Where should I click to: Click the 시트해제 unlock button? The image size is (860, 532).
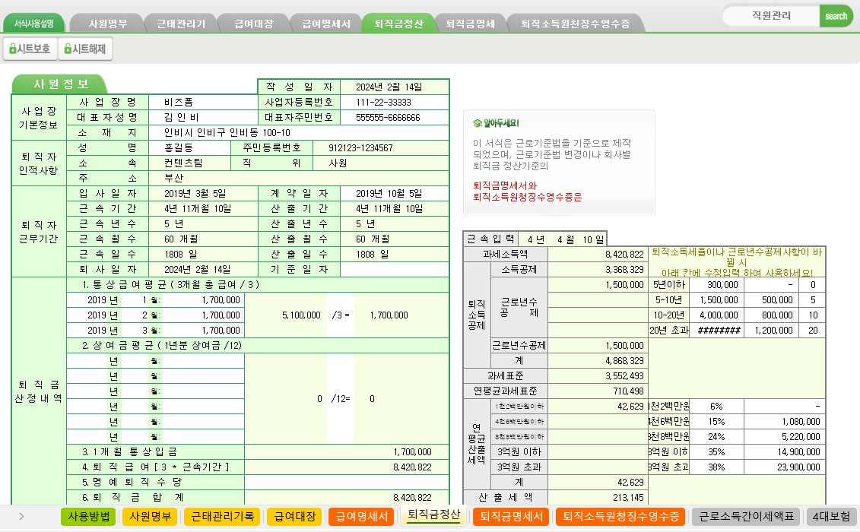85,49
